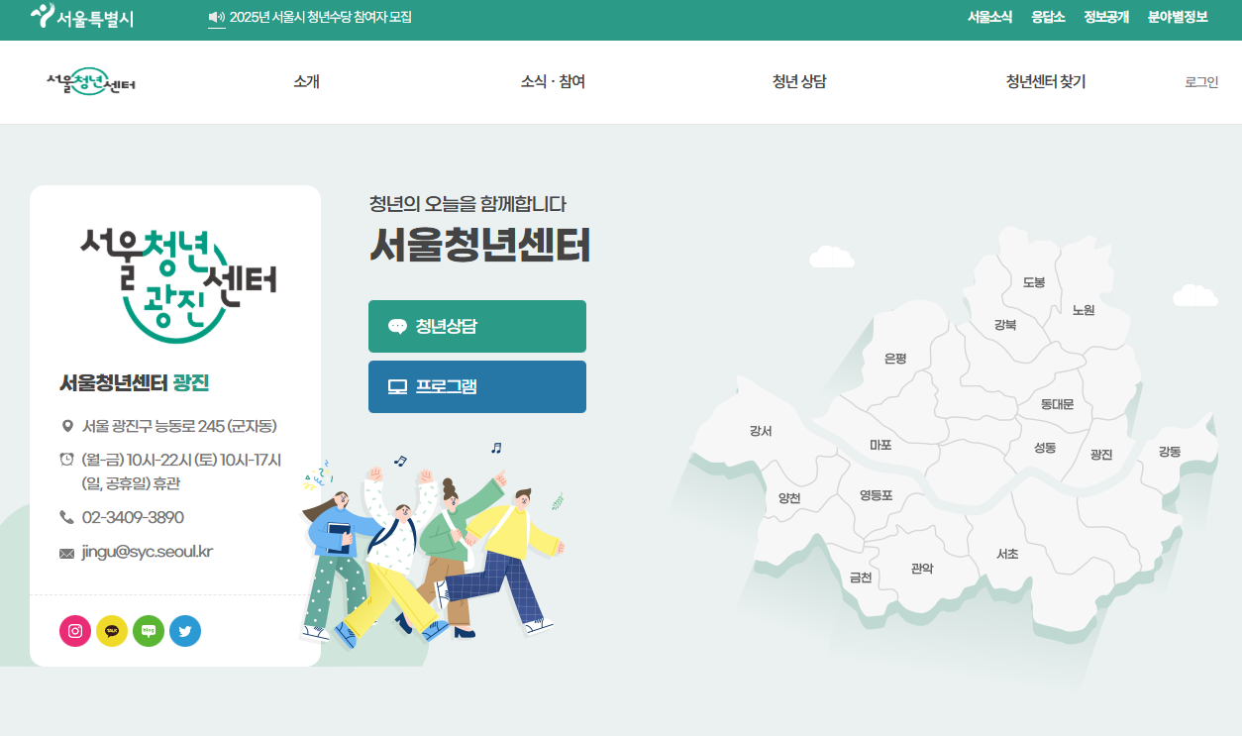
Task: Click the blue 프로그램 button
Action: tap(477, 386)
